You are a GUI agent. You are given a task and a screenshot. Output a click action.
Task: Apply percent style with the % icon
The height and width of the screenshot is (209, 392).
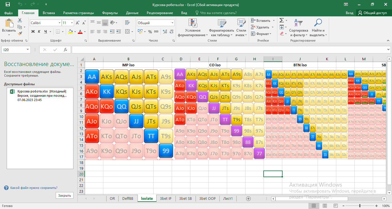pyautogui.click(x=150, y=32)
